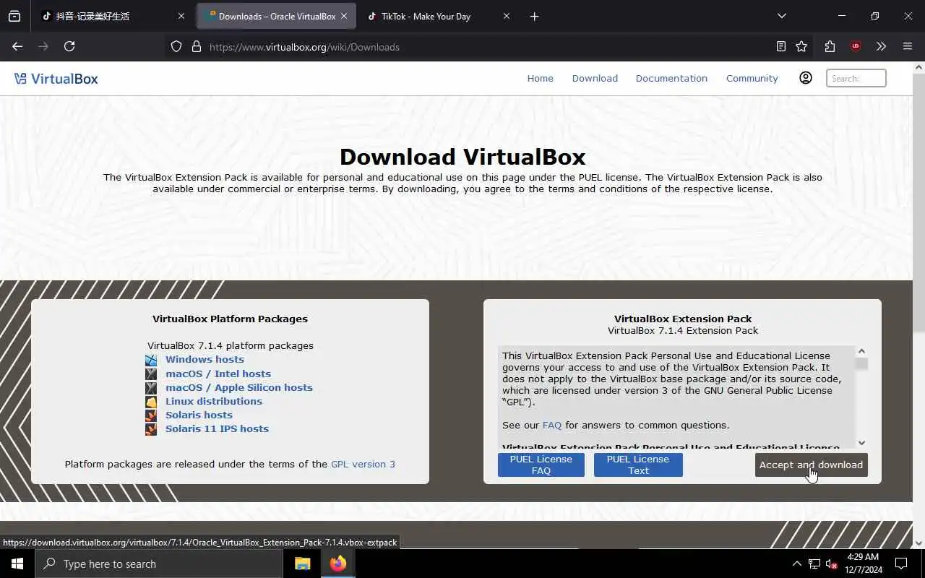This screenshot has height=578, width=925.
Task: Open the Home nav item
Action: tap(540, 78)
